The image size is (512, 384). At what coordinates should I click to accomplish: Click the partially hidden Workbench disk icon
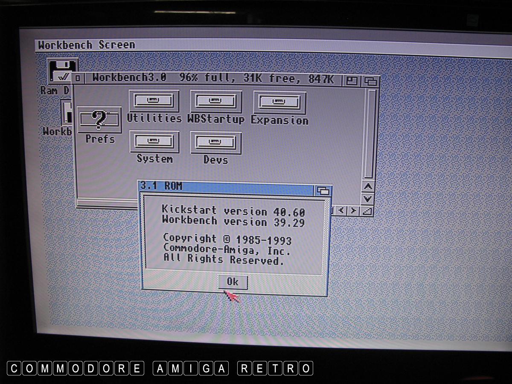click(66, 113)
